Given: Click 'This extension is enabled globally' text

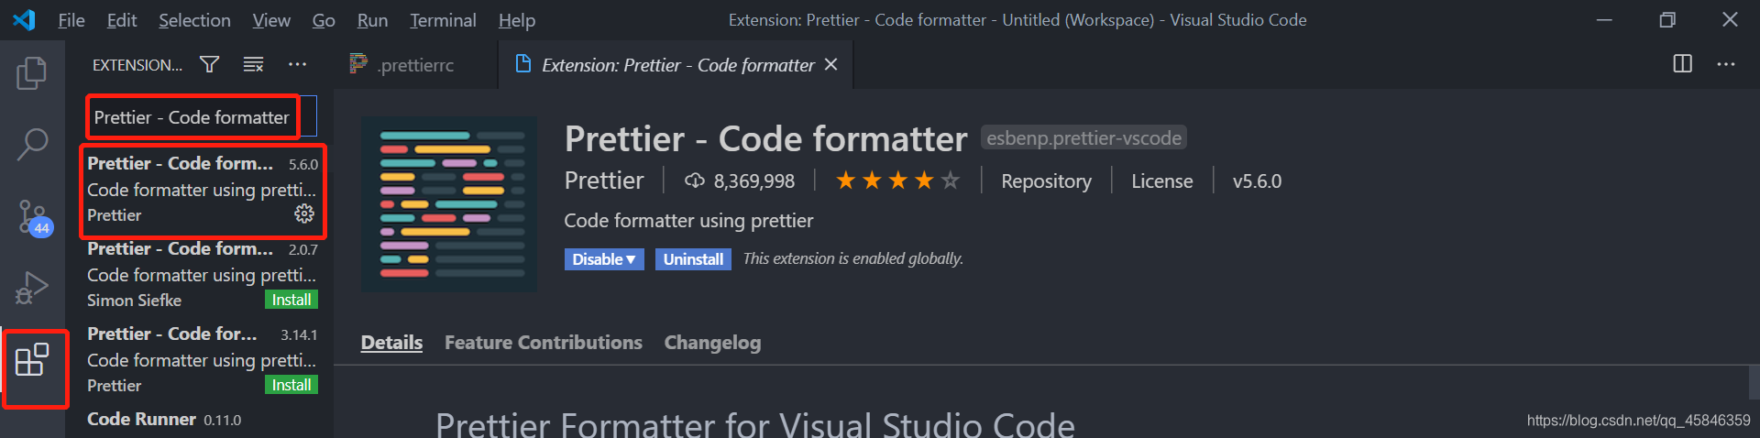Looking at the screenshot, I should tap(853, 259).
